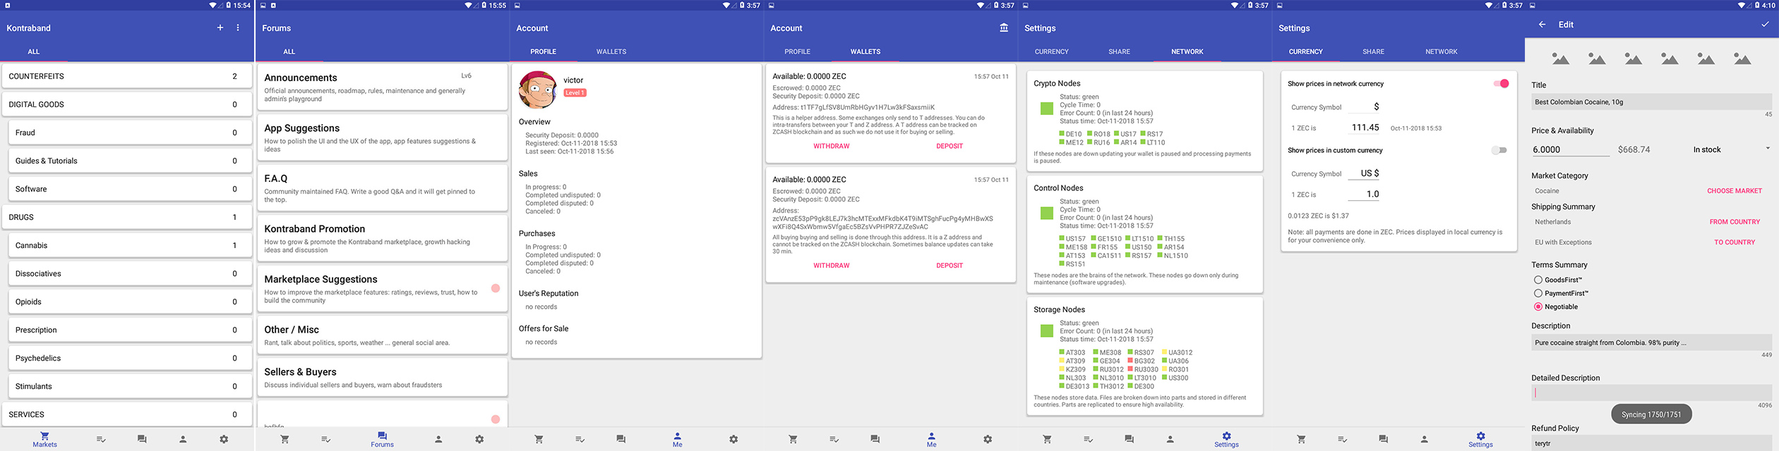Tap DEPOSIT on the Z address wallet
This screenshot has height=451, width=1779.
[x=949, y=266]
